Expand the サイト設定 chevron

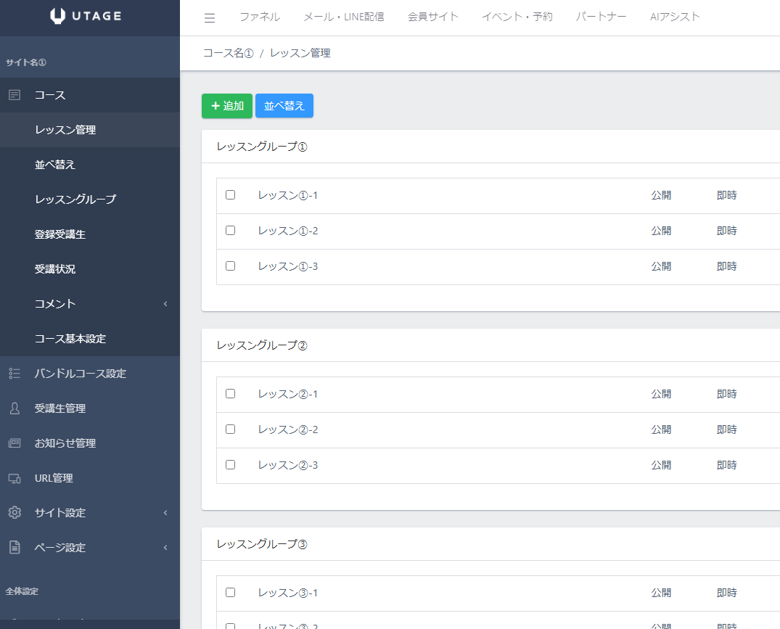(x=165, y=513)
